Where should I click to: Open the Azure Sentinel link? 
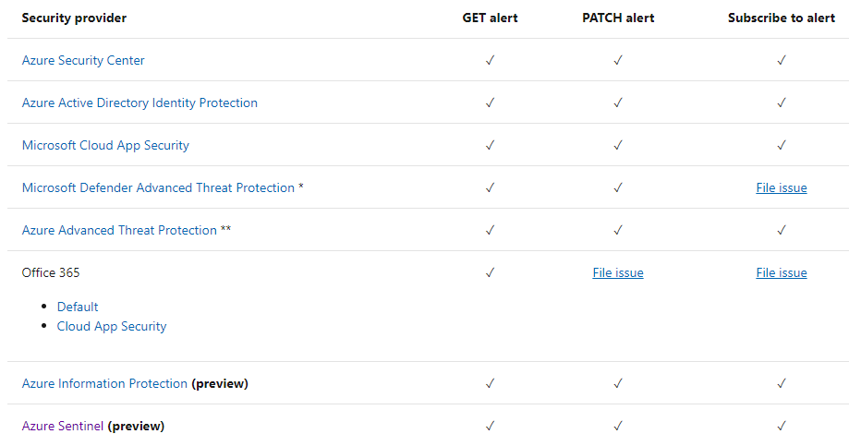click(x=63, y=426)
